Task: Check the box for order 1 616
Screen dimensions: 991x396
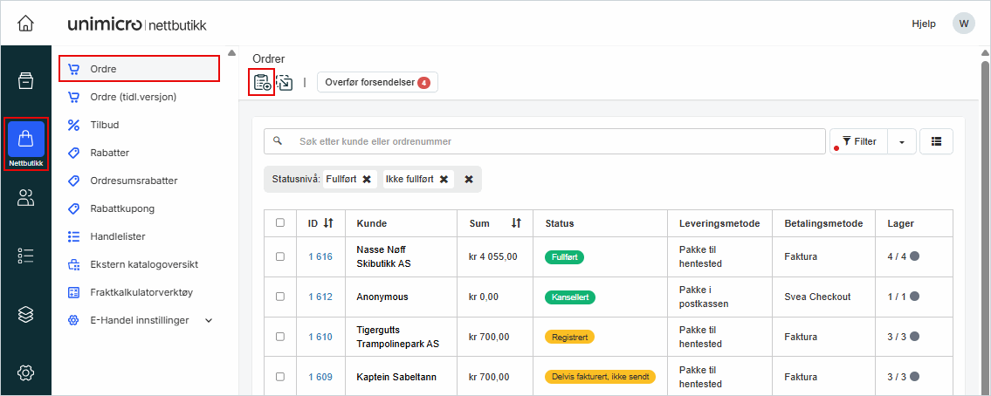Action: pyautogui.click(x=280, y=257)
